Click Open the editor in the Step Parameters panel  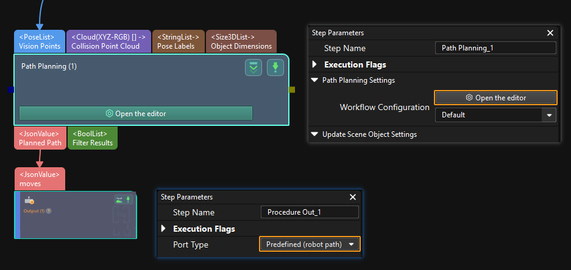tap(495, 97)
